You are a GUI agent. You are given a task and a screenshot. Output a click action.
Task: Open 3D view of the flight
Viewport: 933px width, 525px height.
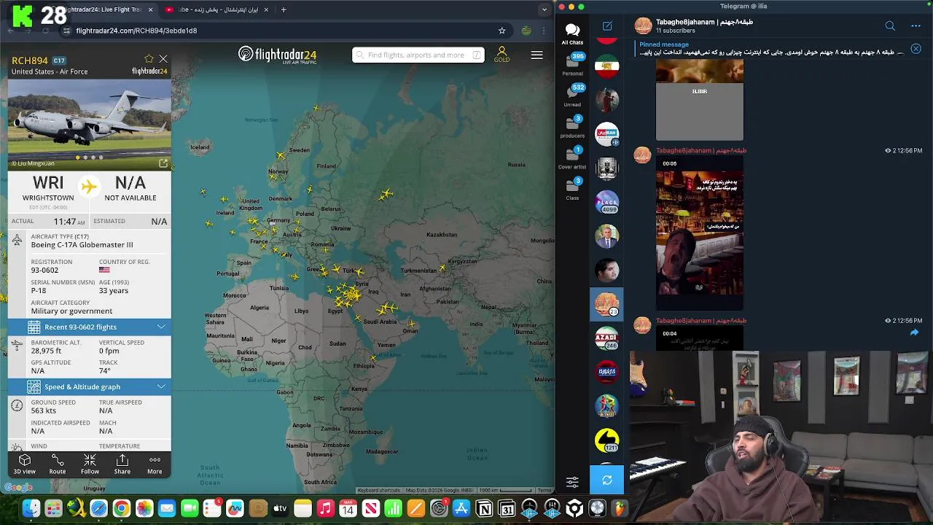(25, 464)
